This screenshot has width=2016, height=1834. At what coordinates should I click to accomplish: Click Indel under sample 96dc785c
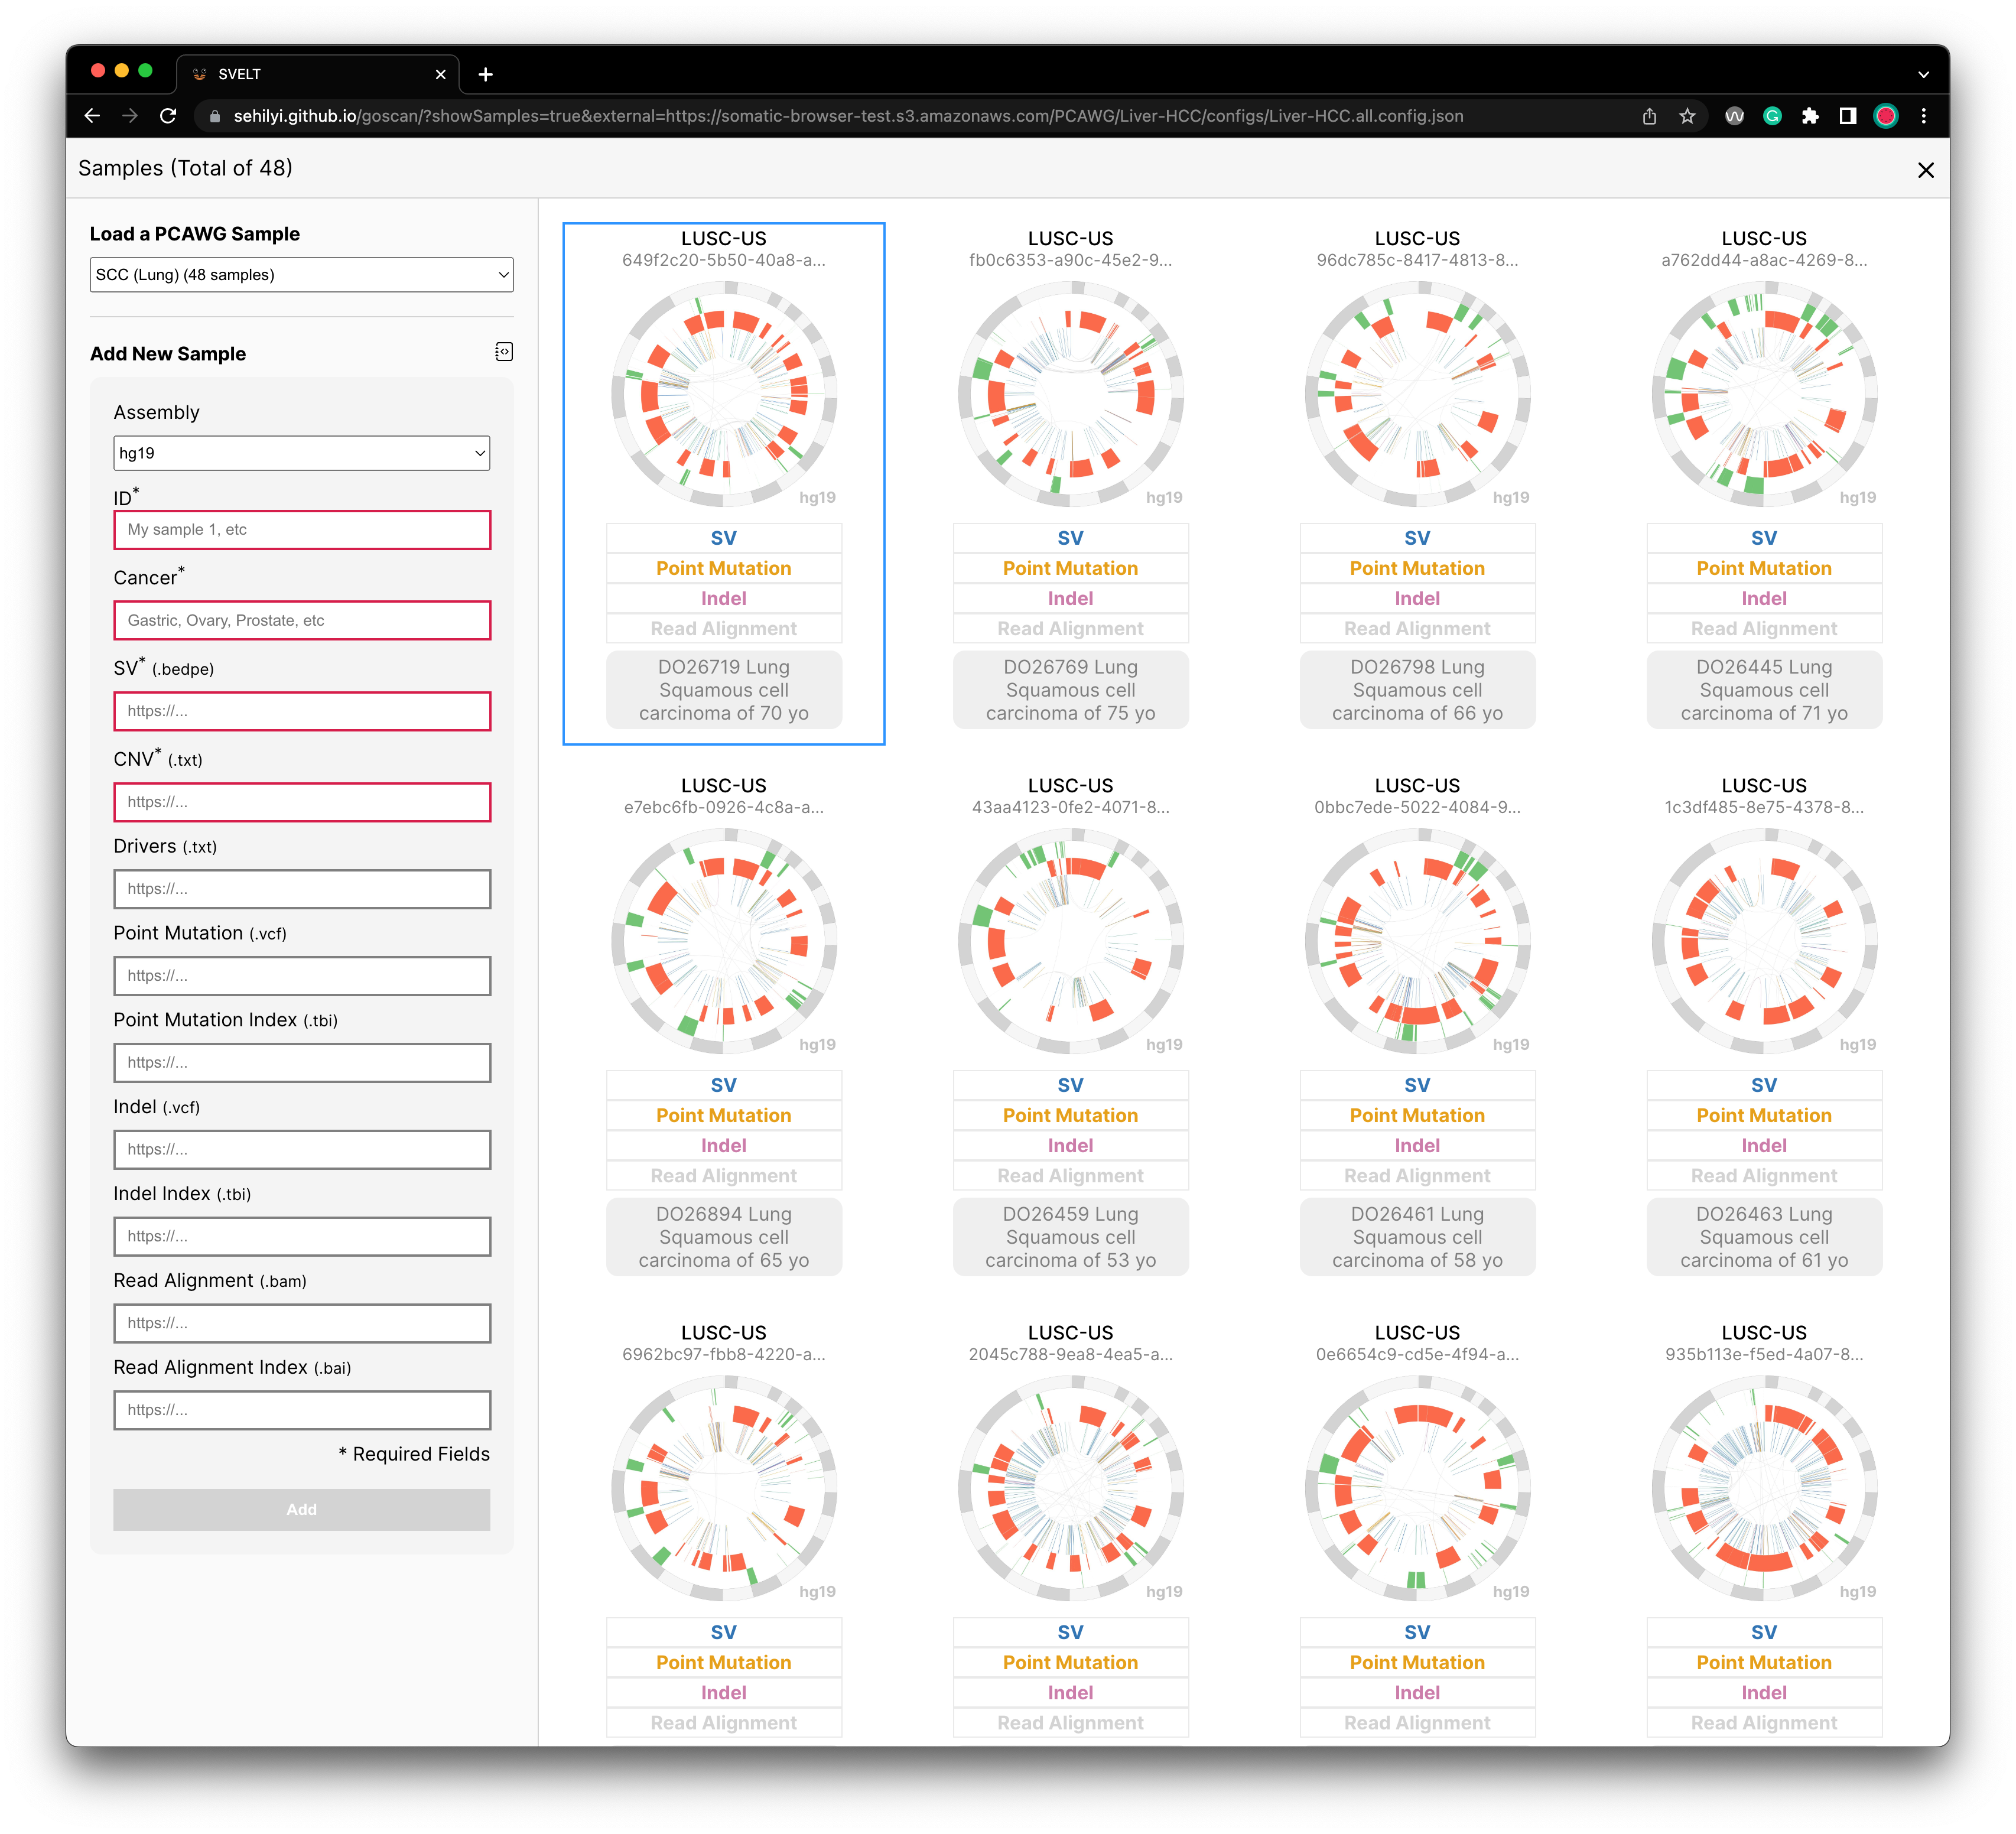point(1417,598)
